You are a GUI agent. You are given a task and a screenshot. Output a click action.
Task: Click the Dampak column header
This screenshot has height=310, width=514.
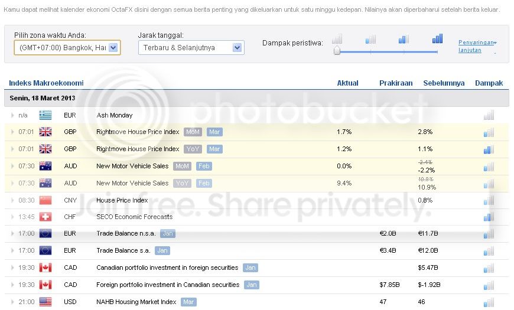coord(489,83)
